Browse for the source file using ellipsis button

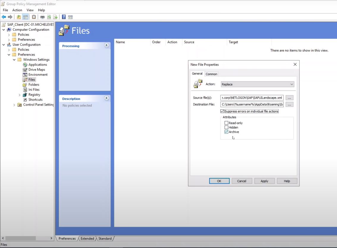coord(289,97)
